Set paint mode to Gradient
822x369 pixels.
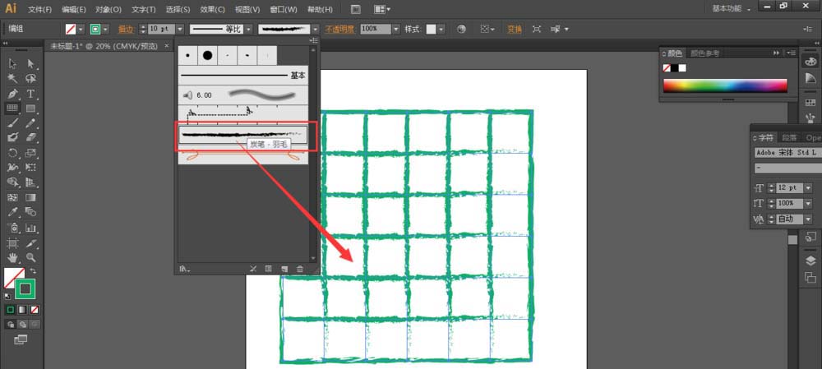click(x=22, y=310)
